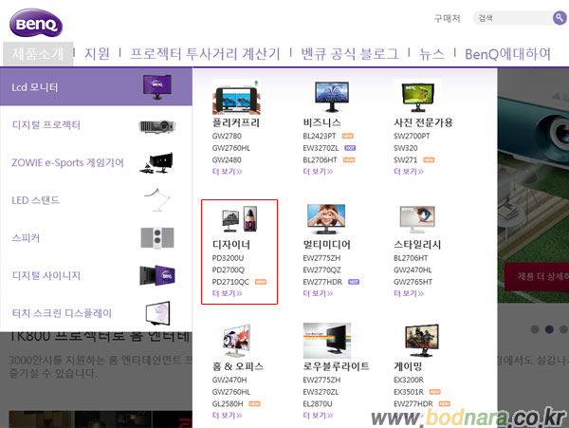Click the 디지털 사이니지 display icon
The image size is (569, 428).
[x=157, y=275]
